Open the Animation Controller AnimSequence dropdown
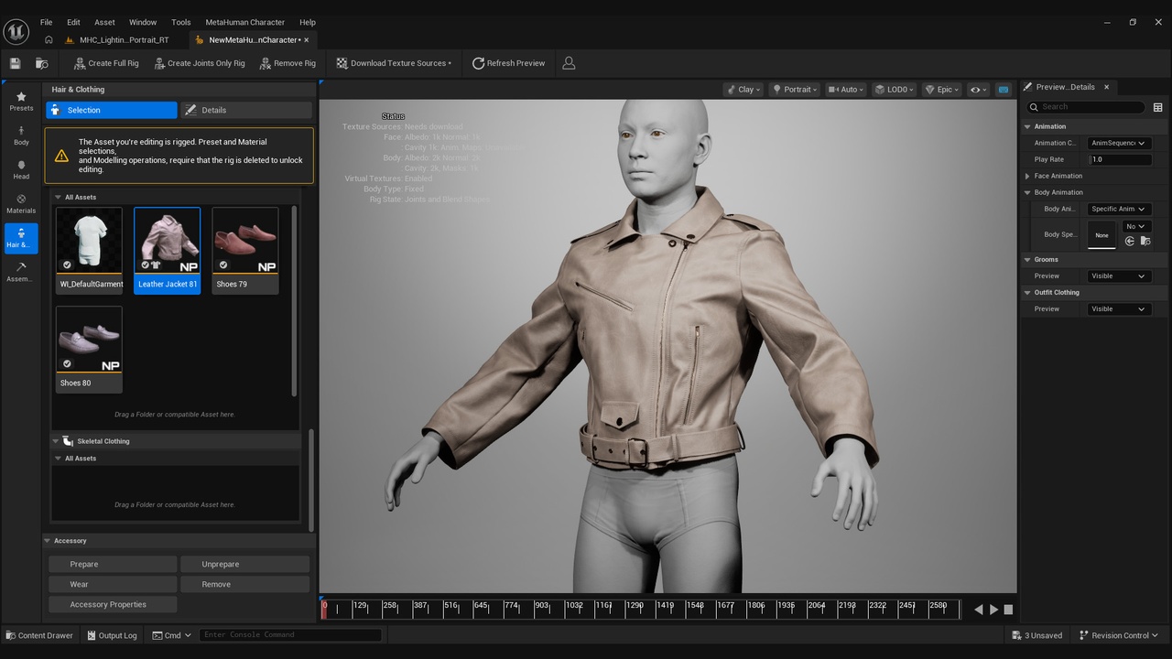 1119,143
